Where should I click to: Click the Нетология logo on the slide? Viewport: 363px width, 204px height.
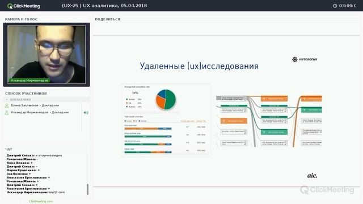point(305,59)
